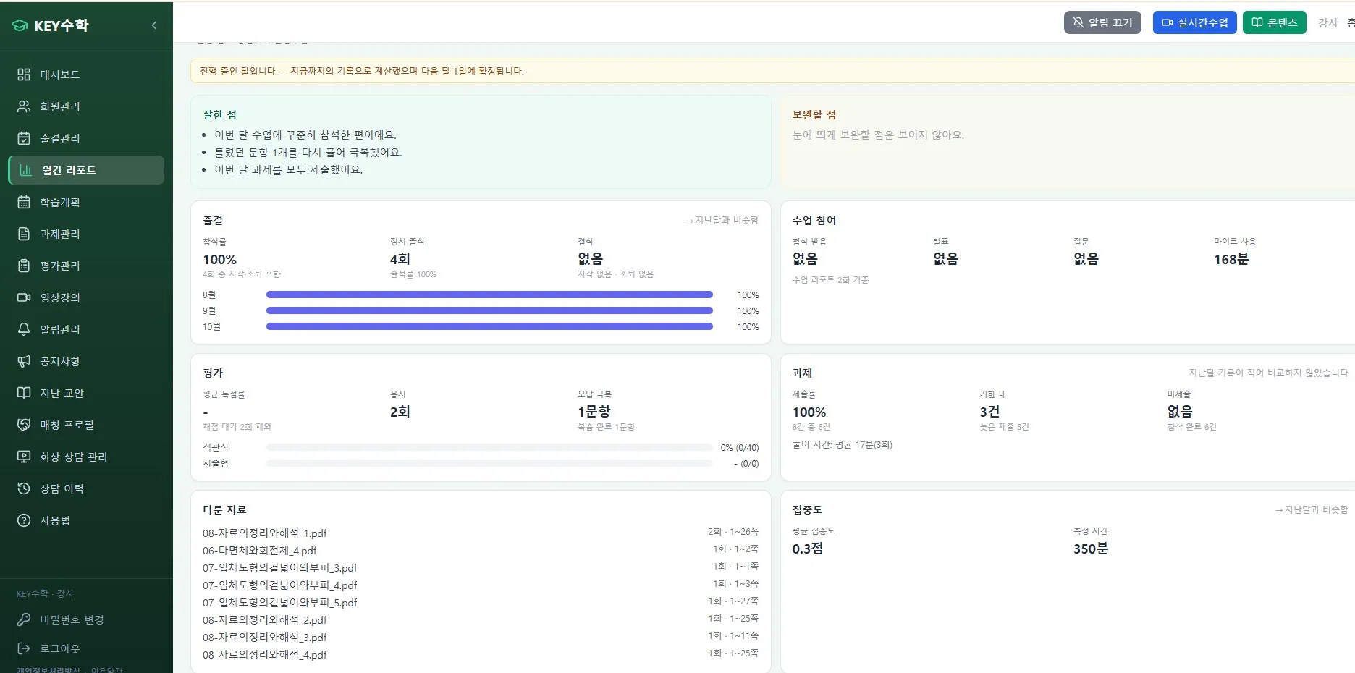Click the 10월 attendance progress bar
1355x673 pixels.
click(x=489, y=326)
